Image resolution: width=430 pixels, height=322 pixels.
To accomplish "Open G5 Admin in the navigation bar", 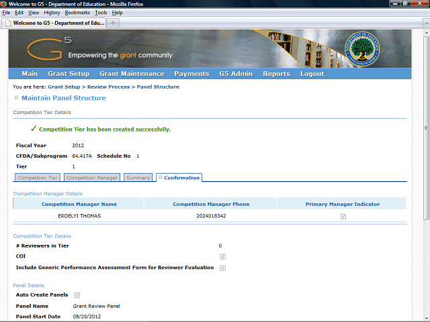I will [x=236, y=74].
